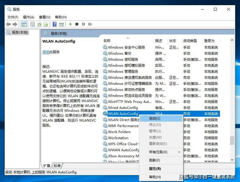Open the 查看(V) menu
Image resolution: width=240 pixels, height=182 pixels.
point(45,17)
